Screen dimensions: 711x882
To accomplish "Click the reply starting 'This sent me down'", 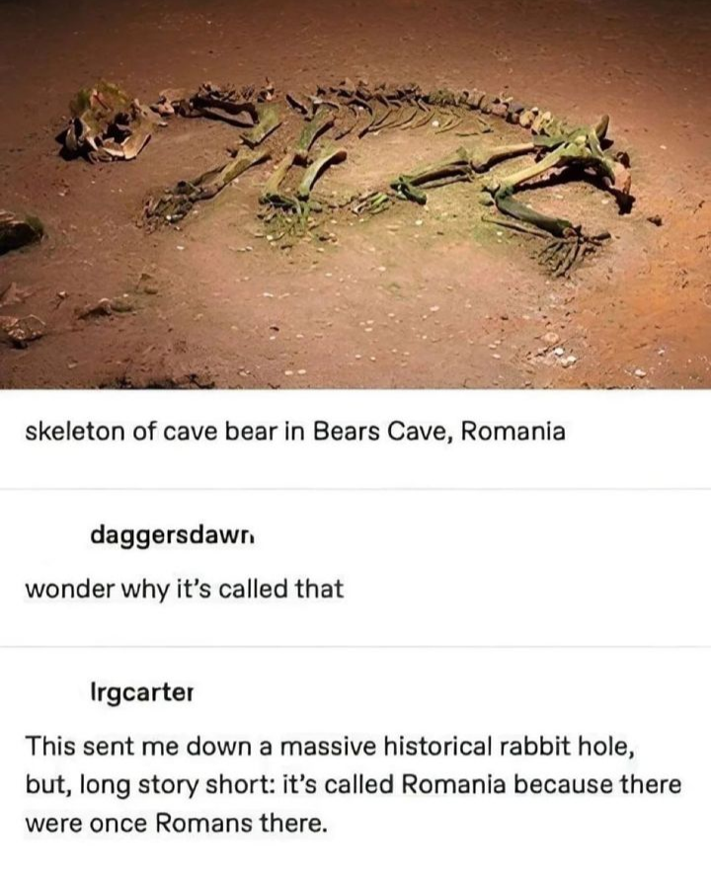I will point(353,784).
